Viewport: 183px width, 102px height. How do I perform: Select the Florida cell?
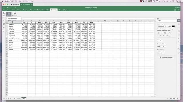coord(14,41)
